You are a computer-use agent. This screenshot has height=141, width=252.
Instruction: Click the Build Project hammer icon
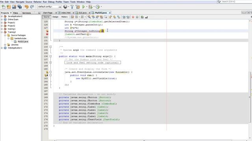click(72, 7)
